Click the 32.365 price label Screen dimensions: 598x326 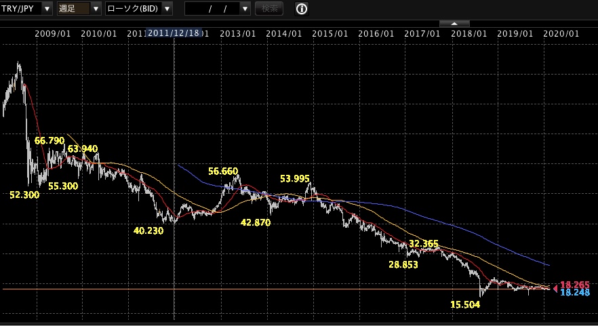pos(423,243)
